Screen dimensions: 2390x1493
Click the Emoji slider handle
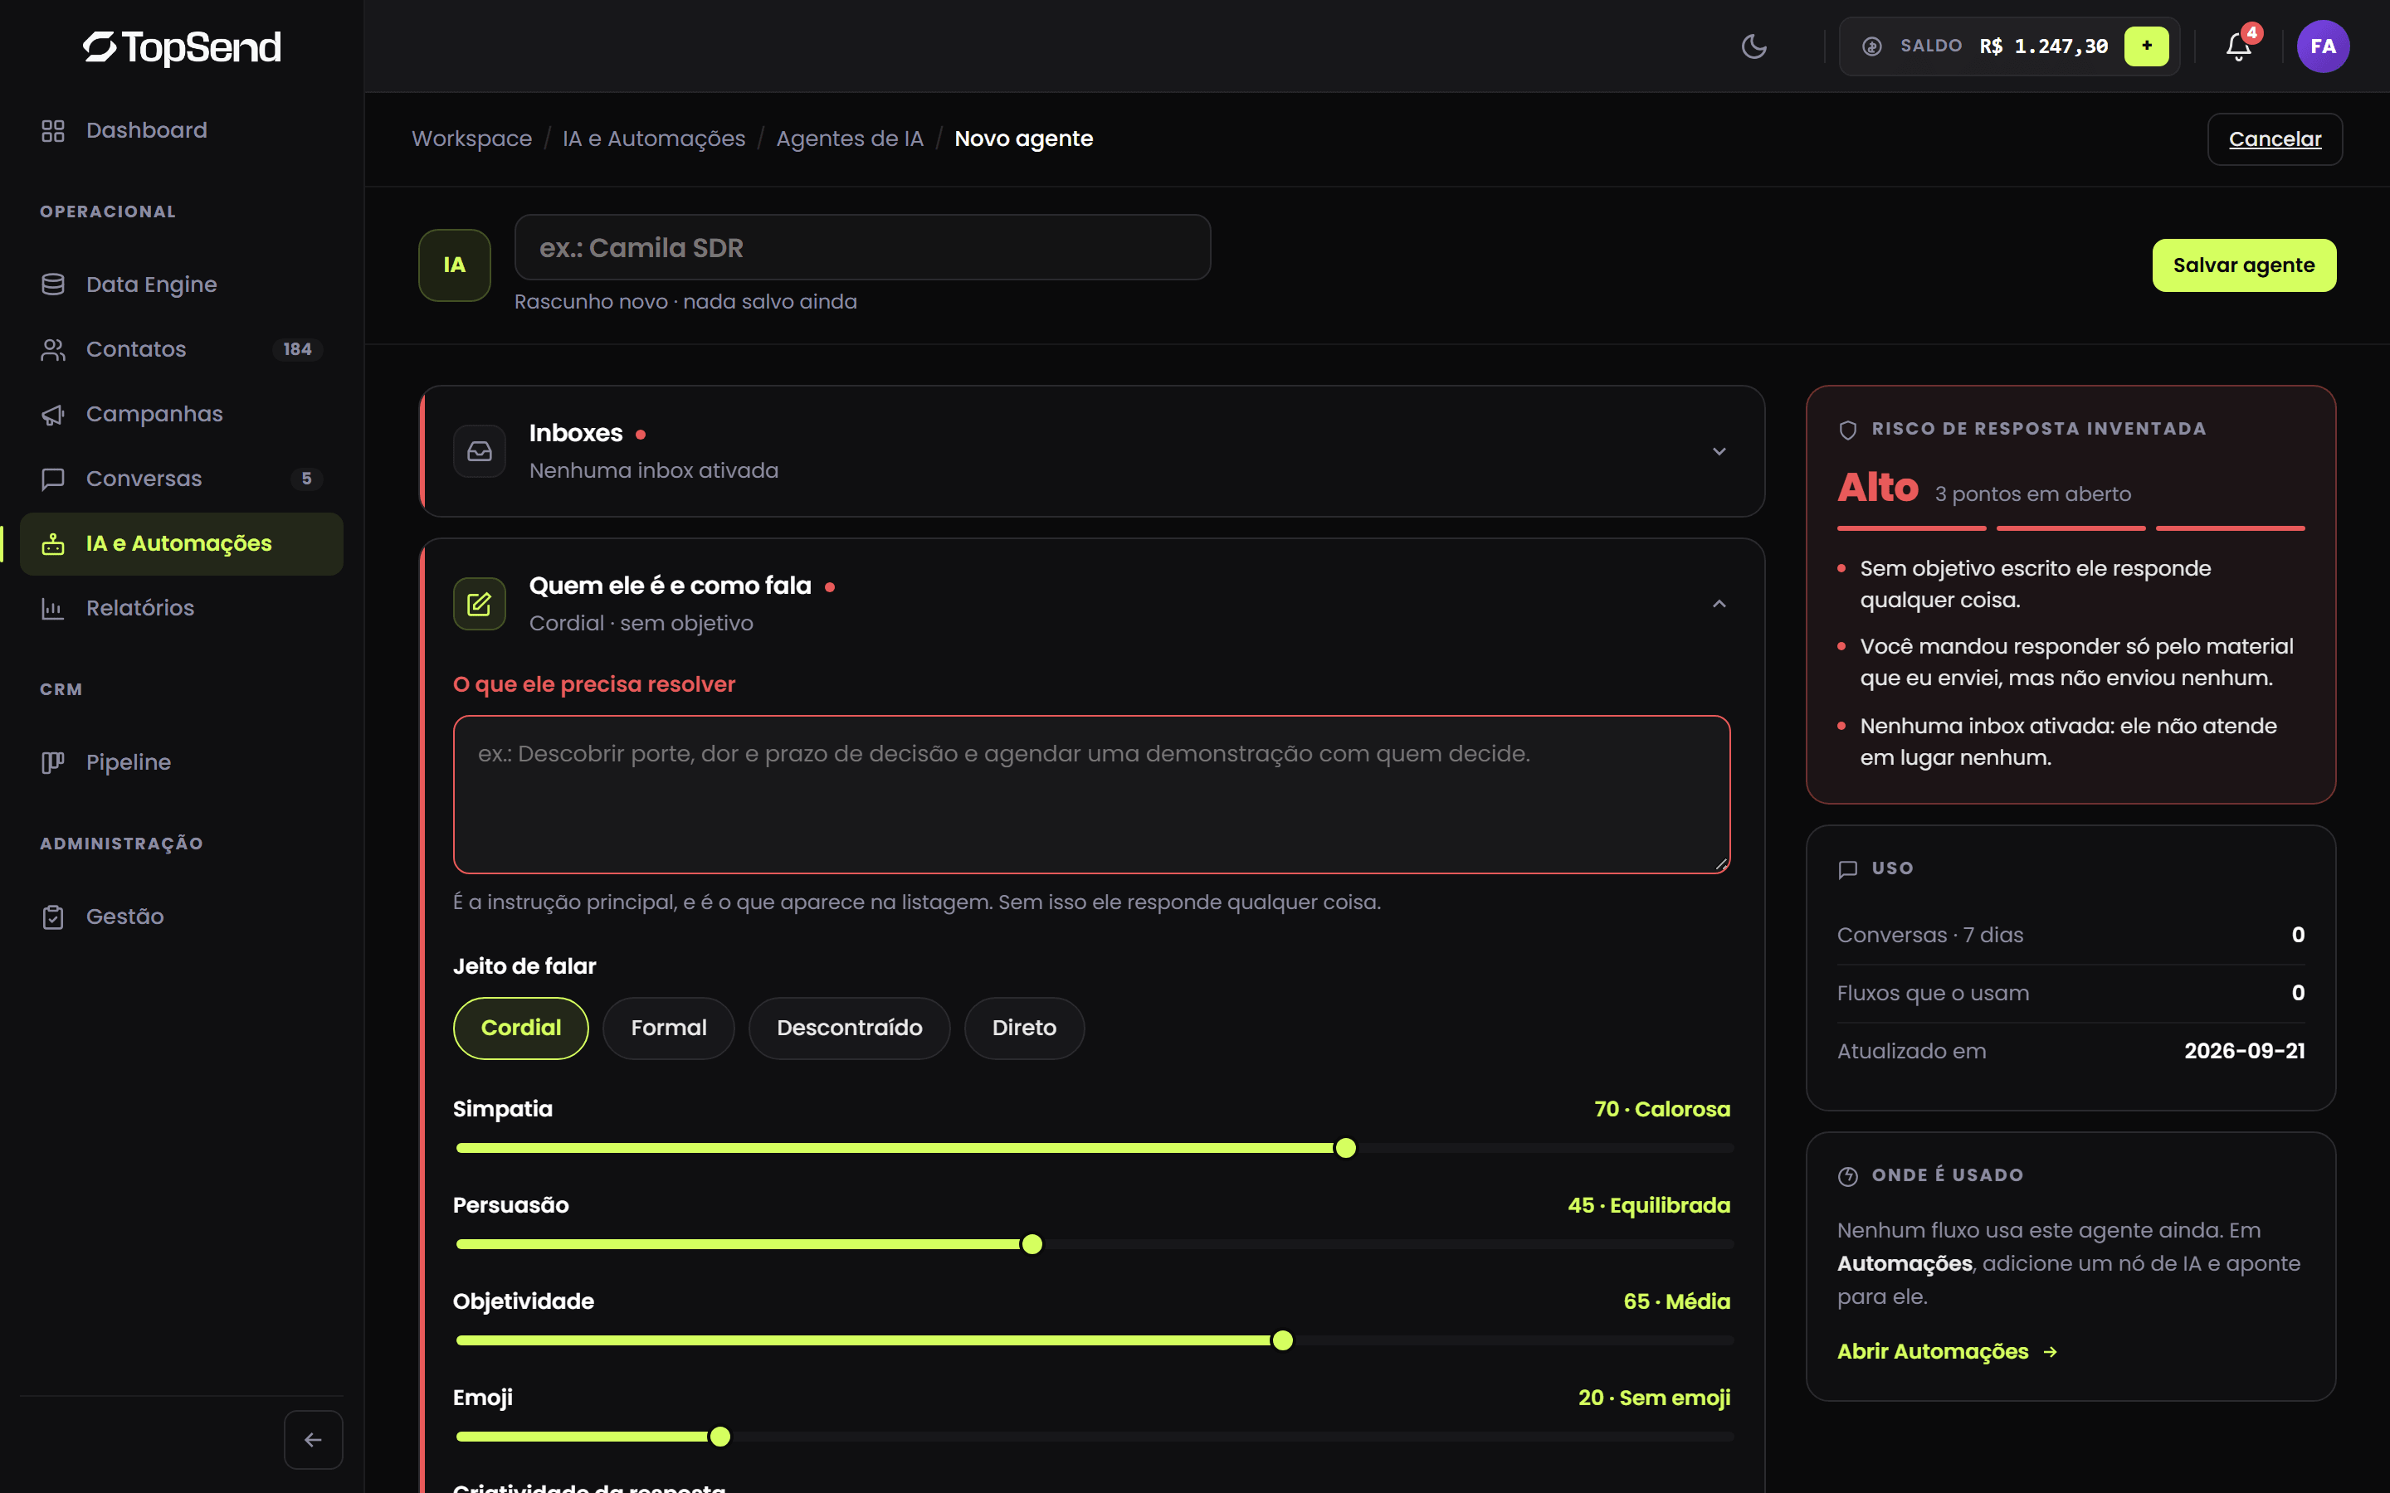[x=721, y=1437]
